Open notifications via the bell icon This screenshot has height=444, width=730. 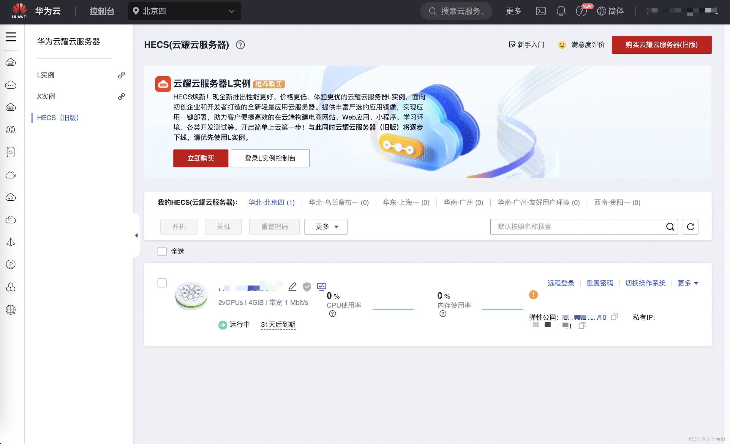click(x=561, y=11)
